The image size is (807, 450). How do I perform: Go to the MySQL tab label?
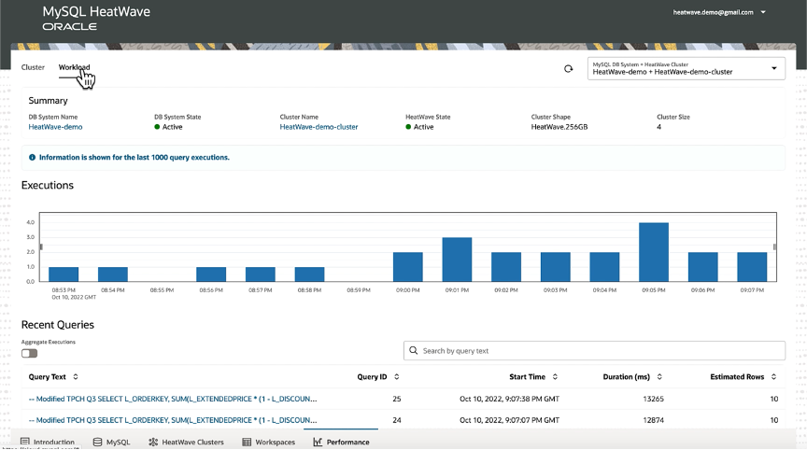[118, 443]
